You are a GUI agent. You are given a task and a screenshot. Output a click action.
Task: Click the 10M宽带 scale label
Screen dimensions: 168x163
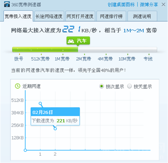pyautogui.click(x=127, y=59)
